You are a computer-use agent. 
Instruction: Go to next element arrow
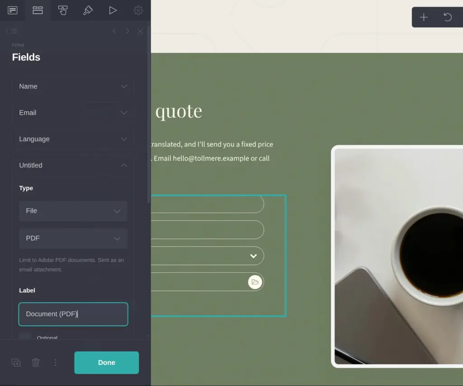pyautogui.click(x=127, y=31)
